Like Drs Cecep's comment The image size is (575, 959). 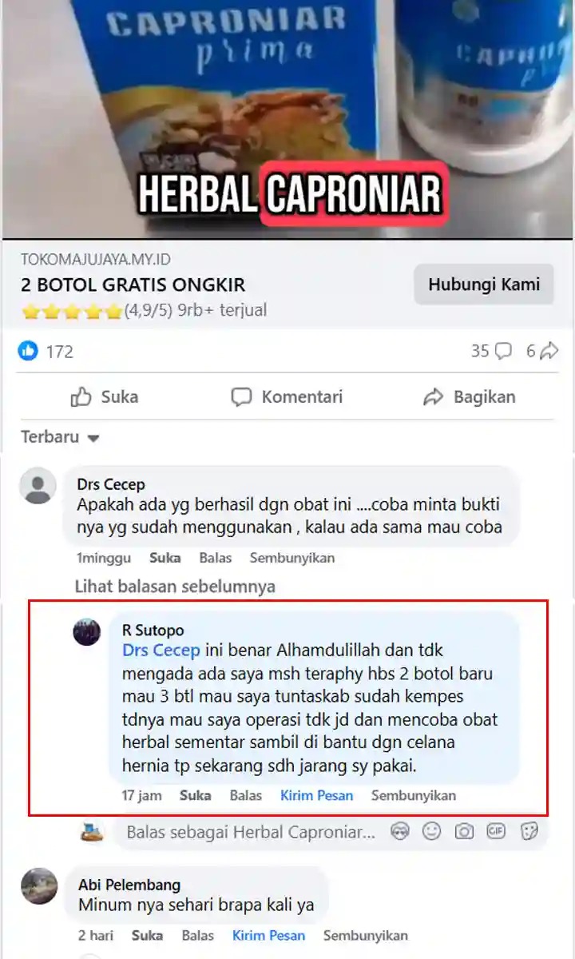click(x=165, y=558)
